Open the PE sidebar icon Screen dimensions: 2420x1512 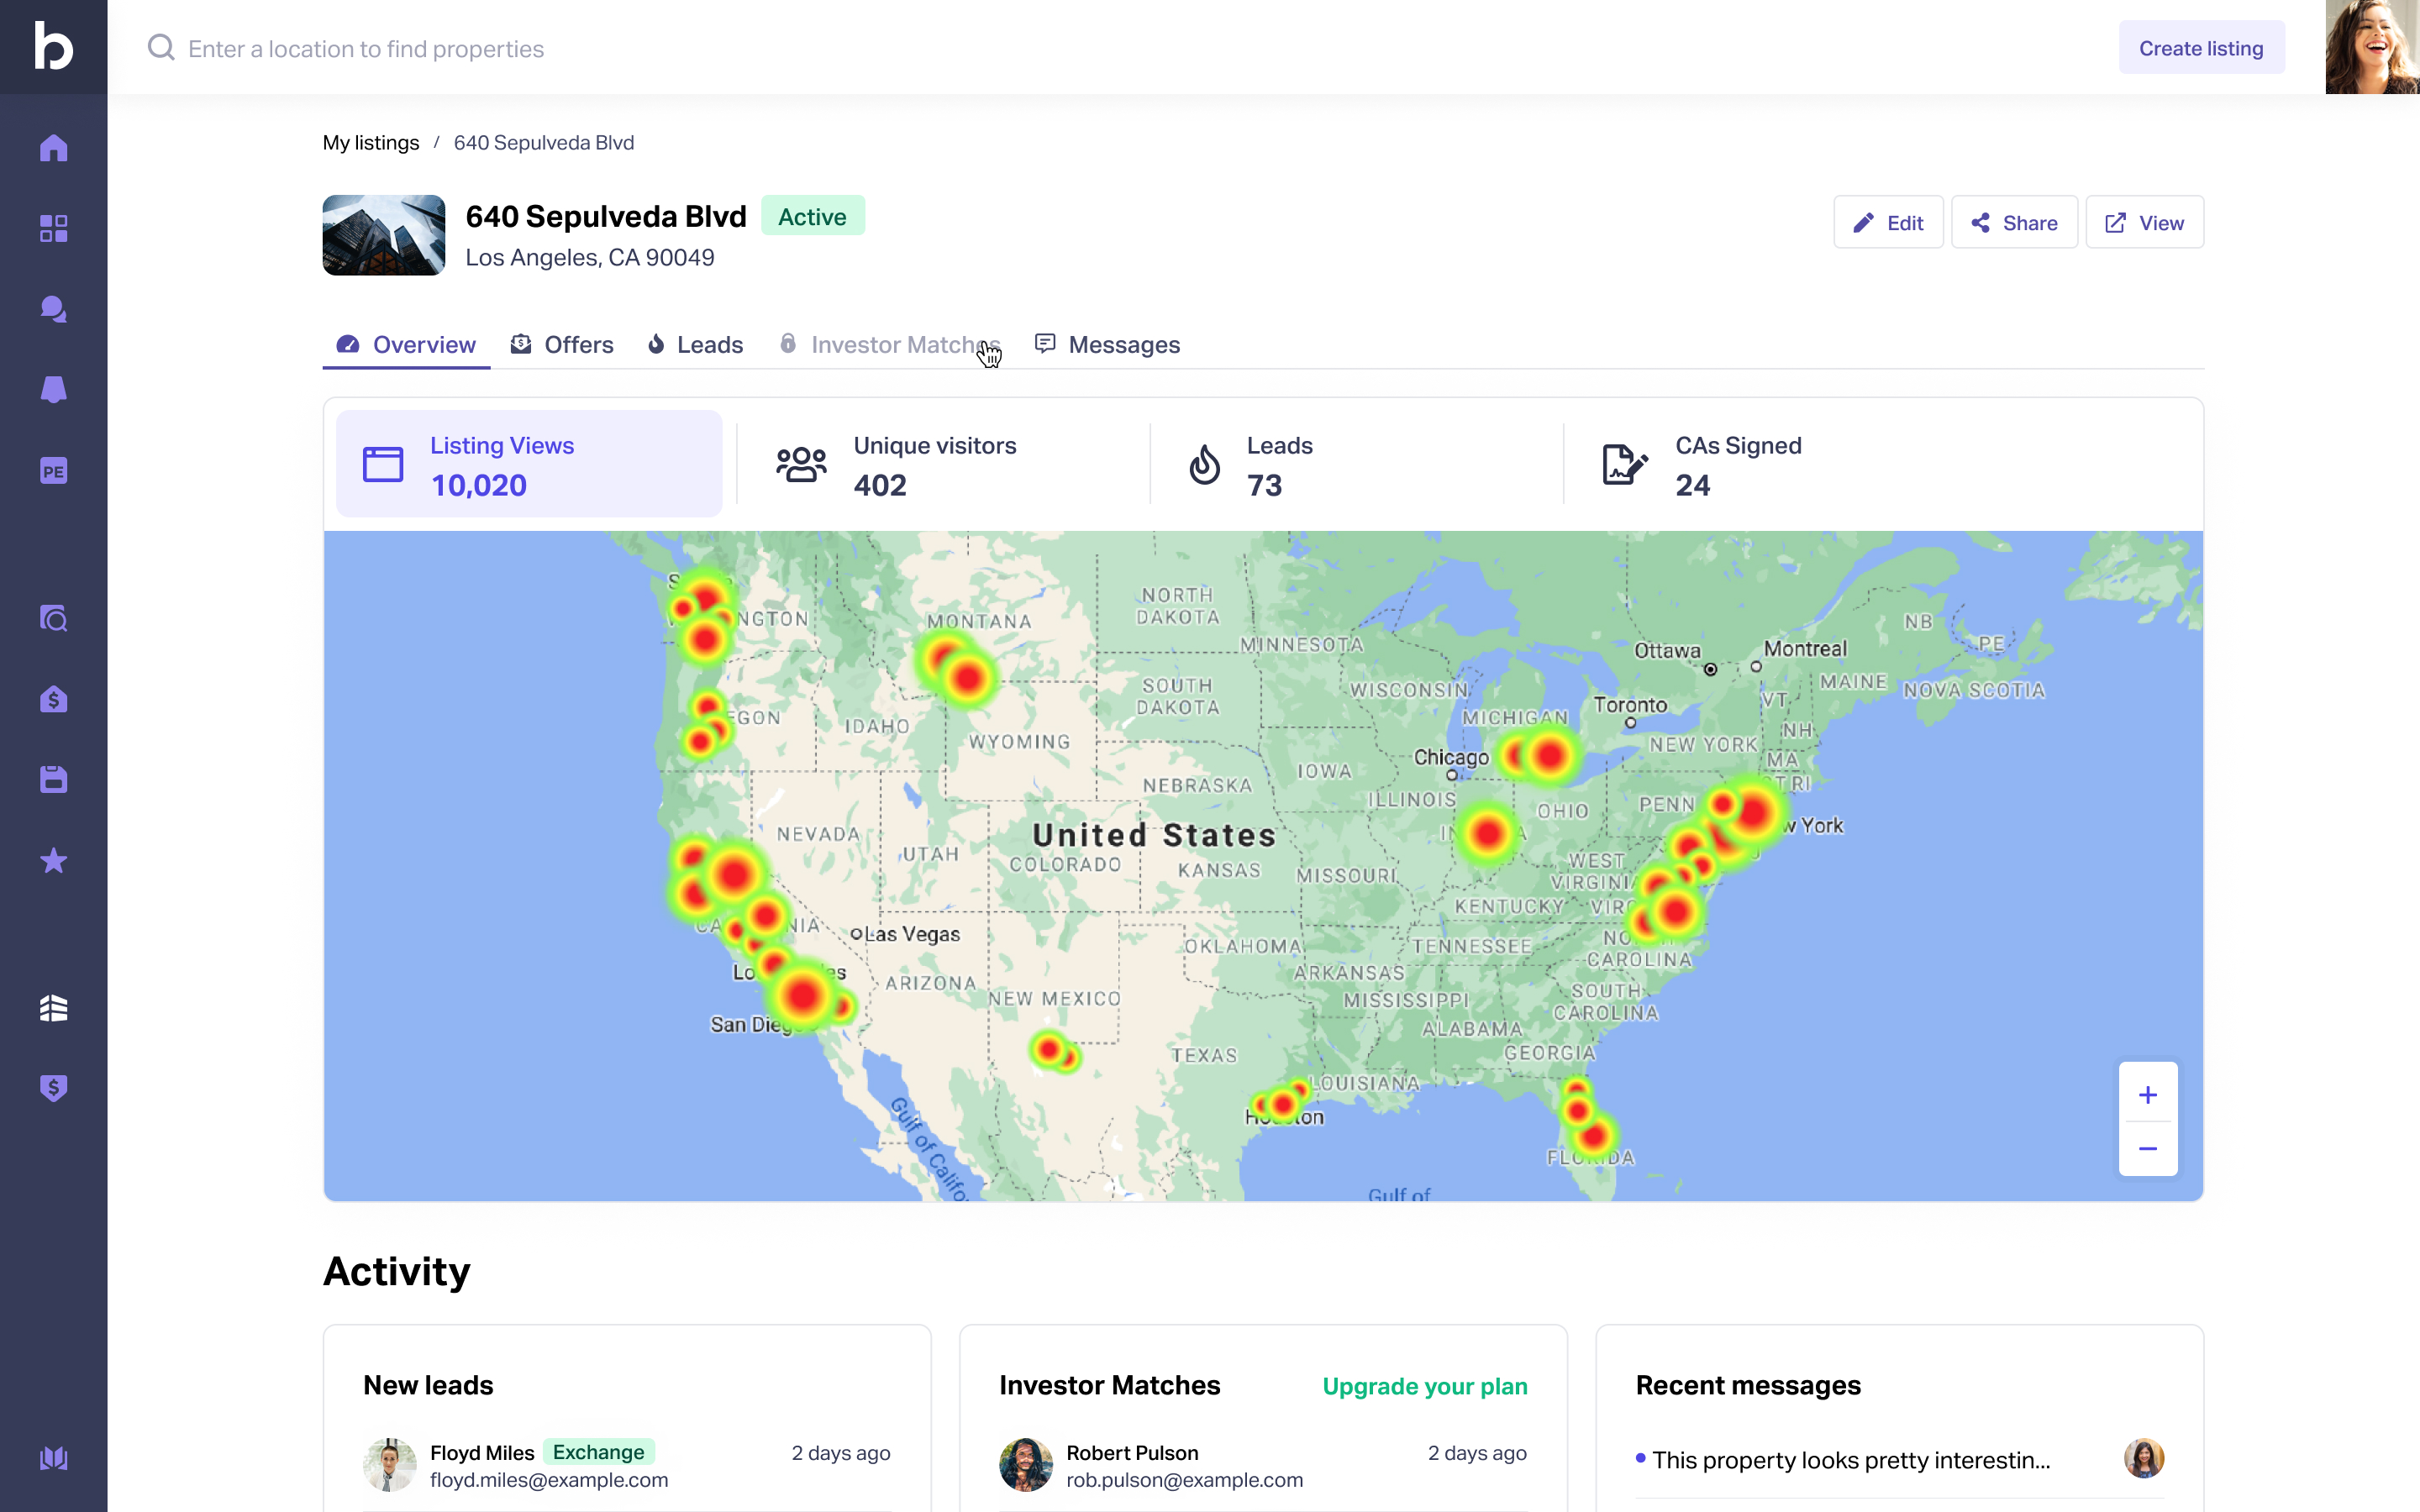point(53,470)
